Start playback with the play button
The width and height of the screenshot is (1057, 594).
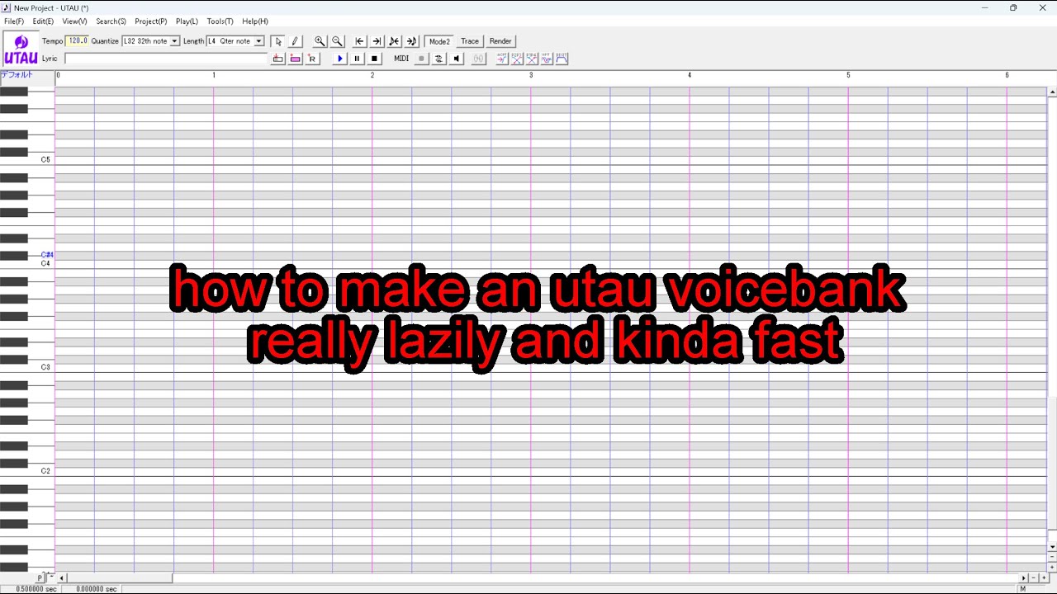[x=339, y=59]
